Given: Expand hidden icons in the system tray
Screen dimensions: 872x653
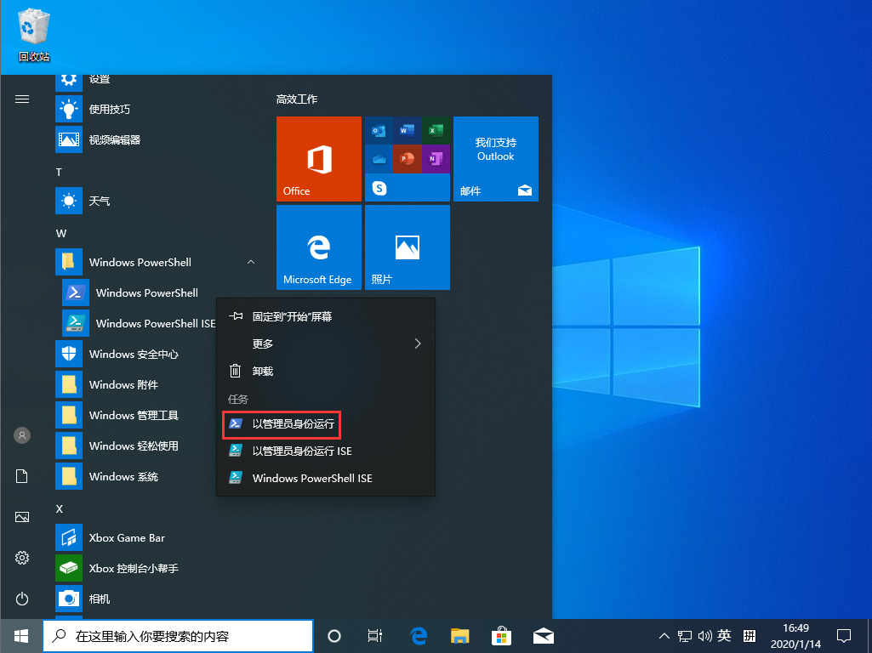Looking at the screenshot, I should [x=663, y=635].
